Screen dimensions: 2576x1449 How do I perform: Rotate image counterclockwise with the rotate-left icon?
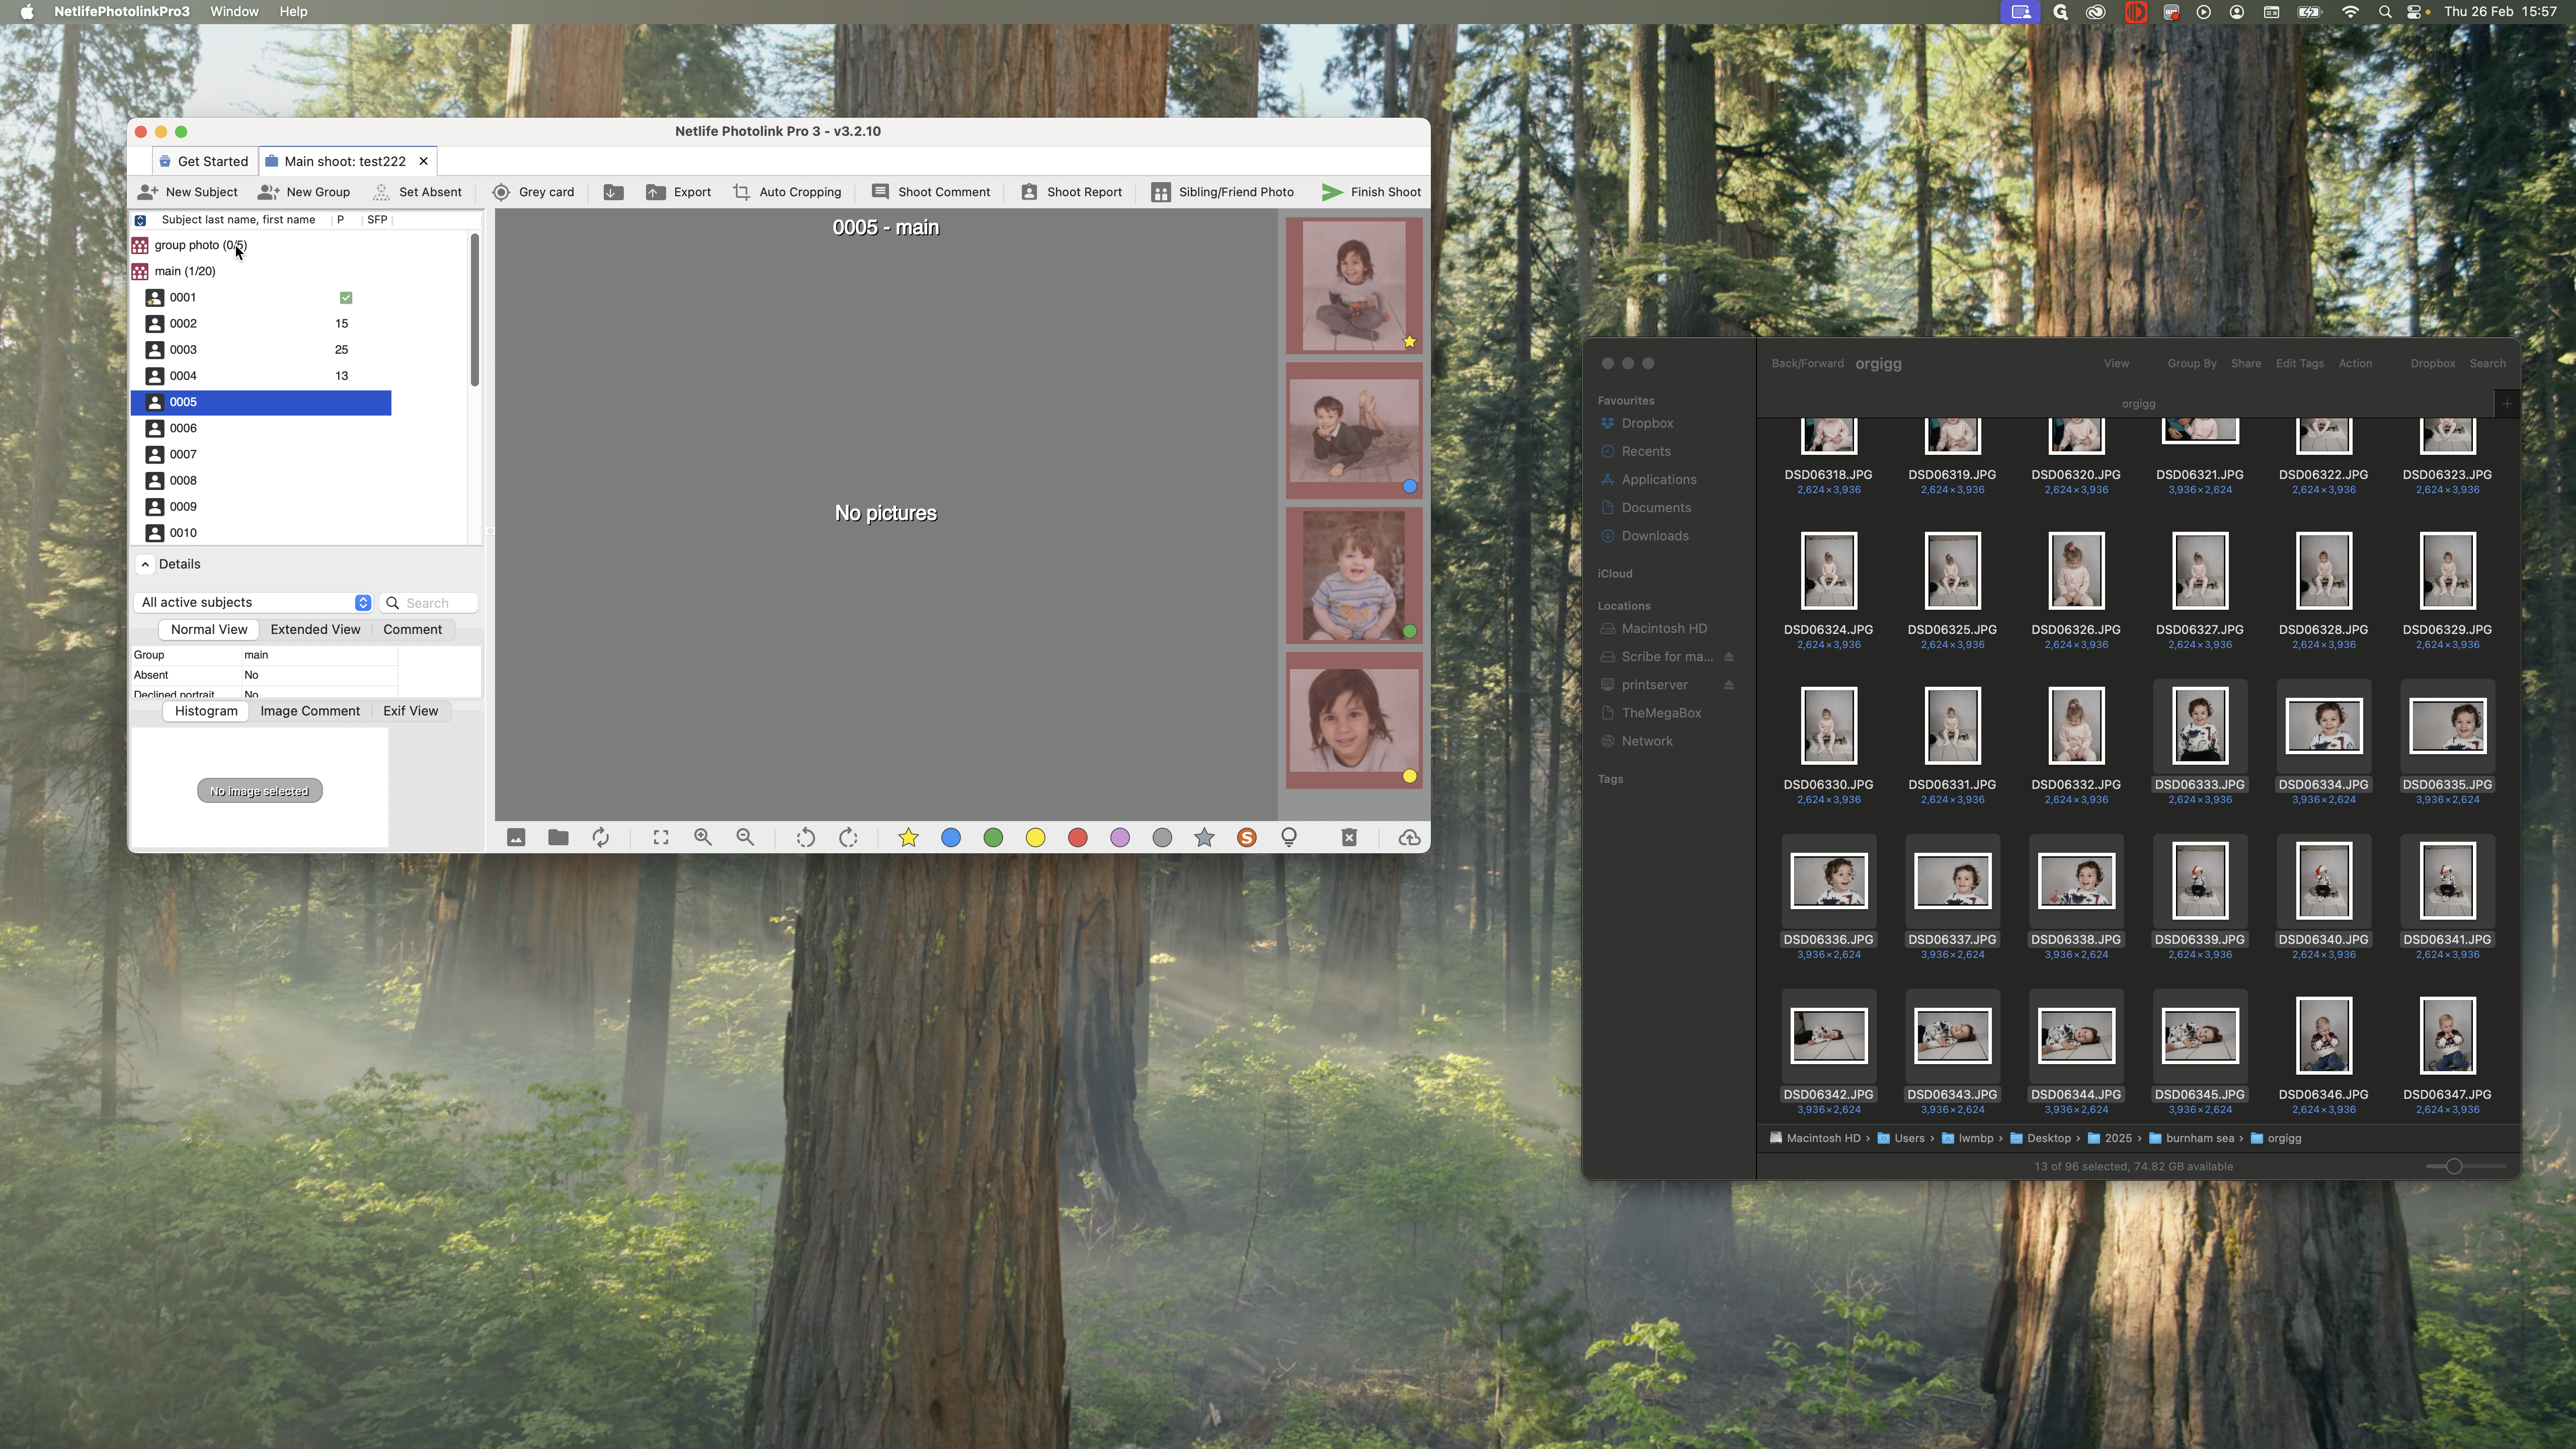pyautogui.click(x=805, y=837)
